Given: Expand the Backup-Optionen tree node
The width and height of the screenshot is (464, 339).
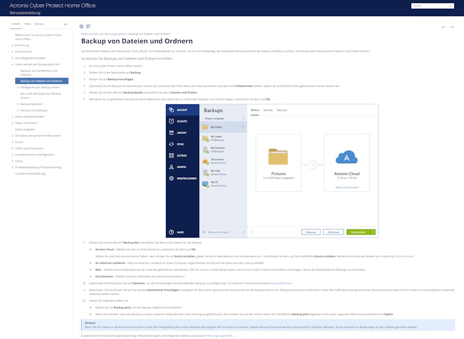Looking at the screenshot, I should 18,104.
